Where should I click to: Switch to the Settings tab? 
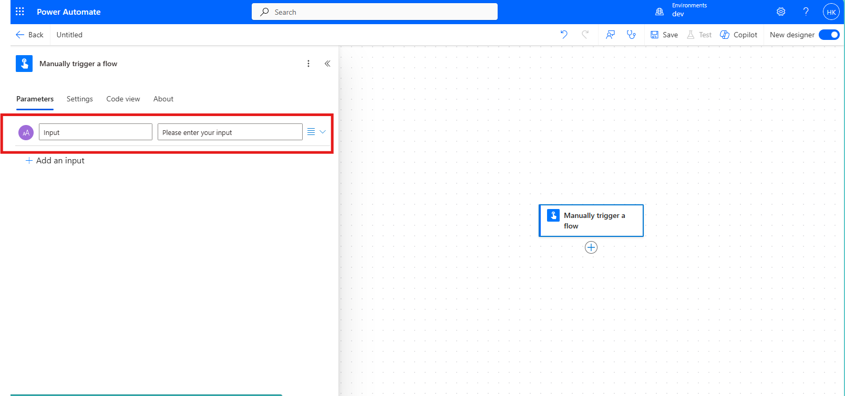79,99
